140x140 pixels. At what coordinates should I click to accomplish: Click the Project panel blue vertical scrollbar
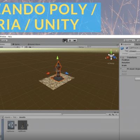[2, 129]
